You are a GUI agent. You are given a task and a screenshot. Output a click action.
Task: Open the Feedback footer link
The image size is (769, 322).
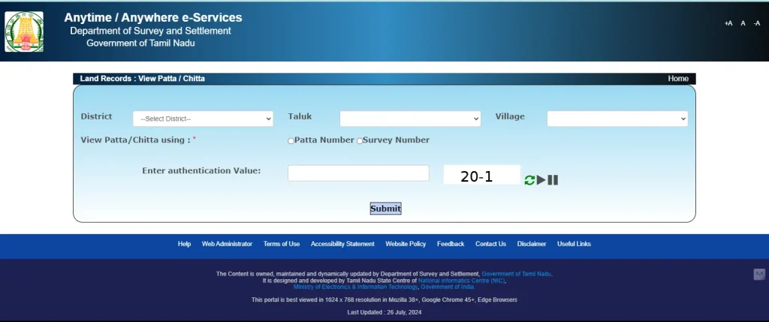[x=451, y=244]
